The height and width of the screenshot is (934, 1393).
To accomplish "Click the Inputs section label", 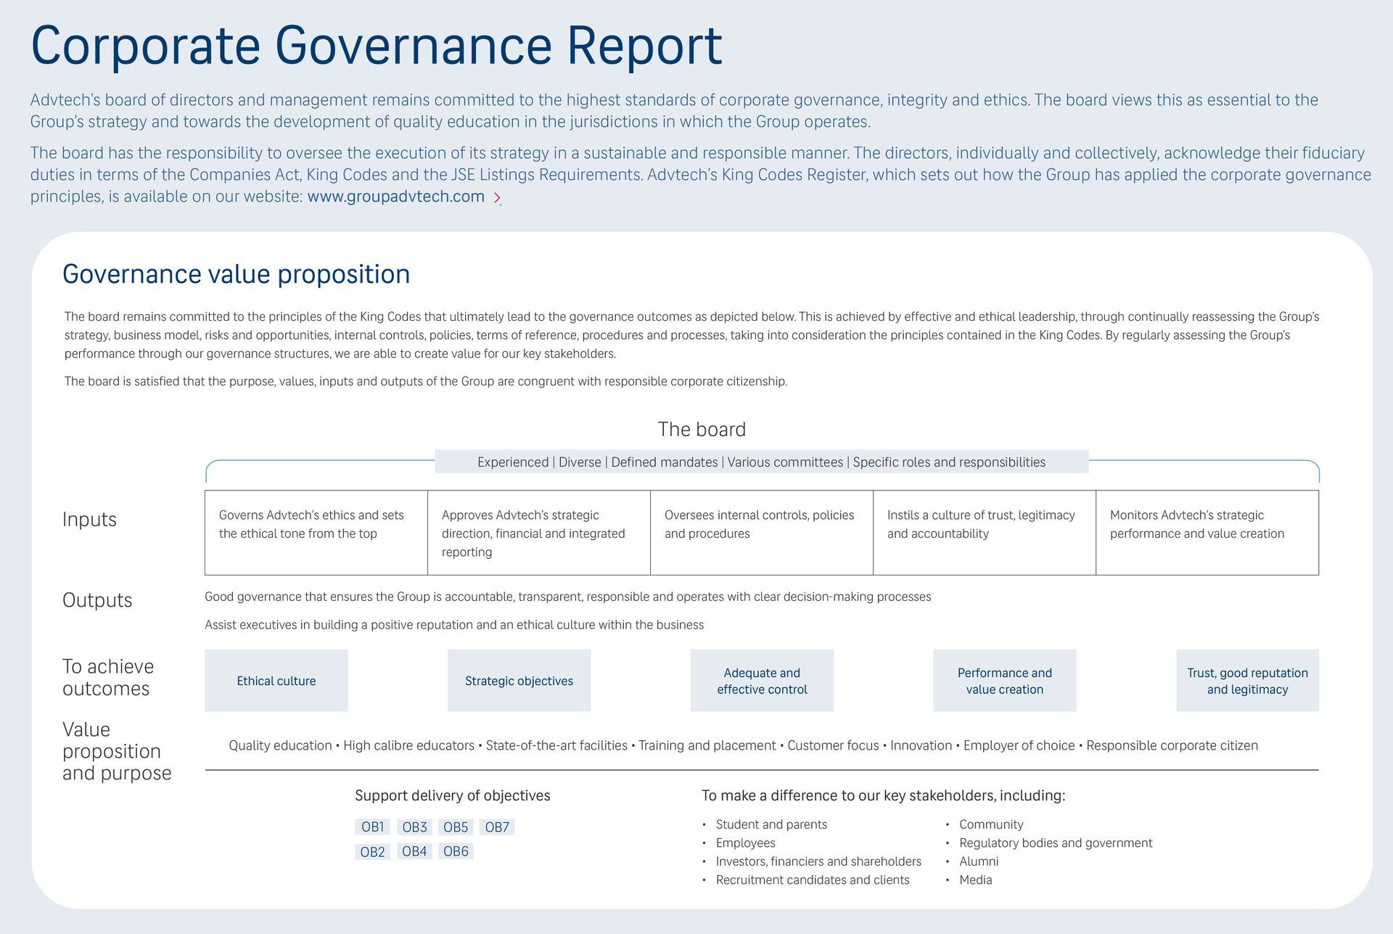I will click(x=89, y=520).
